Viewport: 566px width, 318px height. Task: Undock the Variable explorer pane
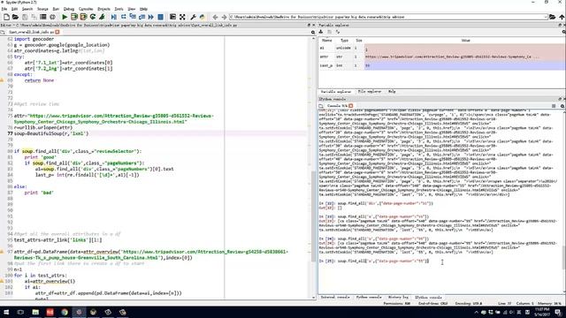(x=560, y=26)
